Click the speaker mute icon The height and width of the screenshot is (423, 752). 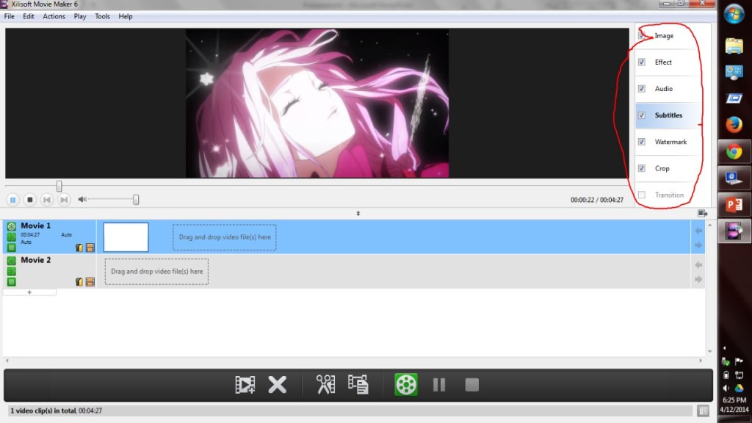(82, 200)
